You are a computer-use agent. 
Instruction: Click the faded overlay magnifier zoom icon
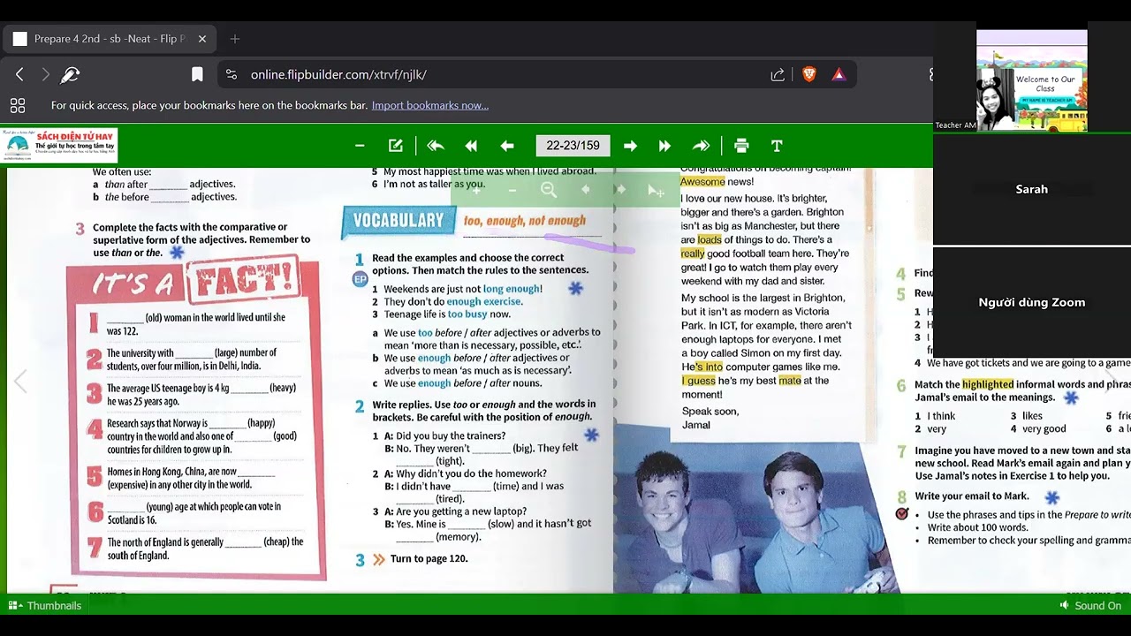549,190
